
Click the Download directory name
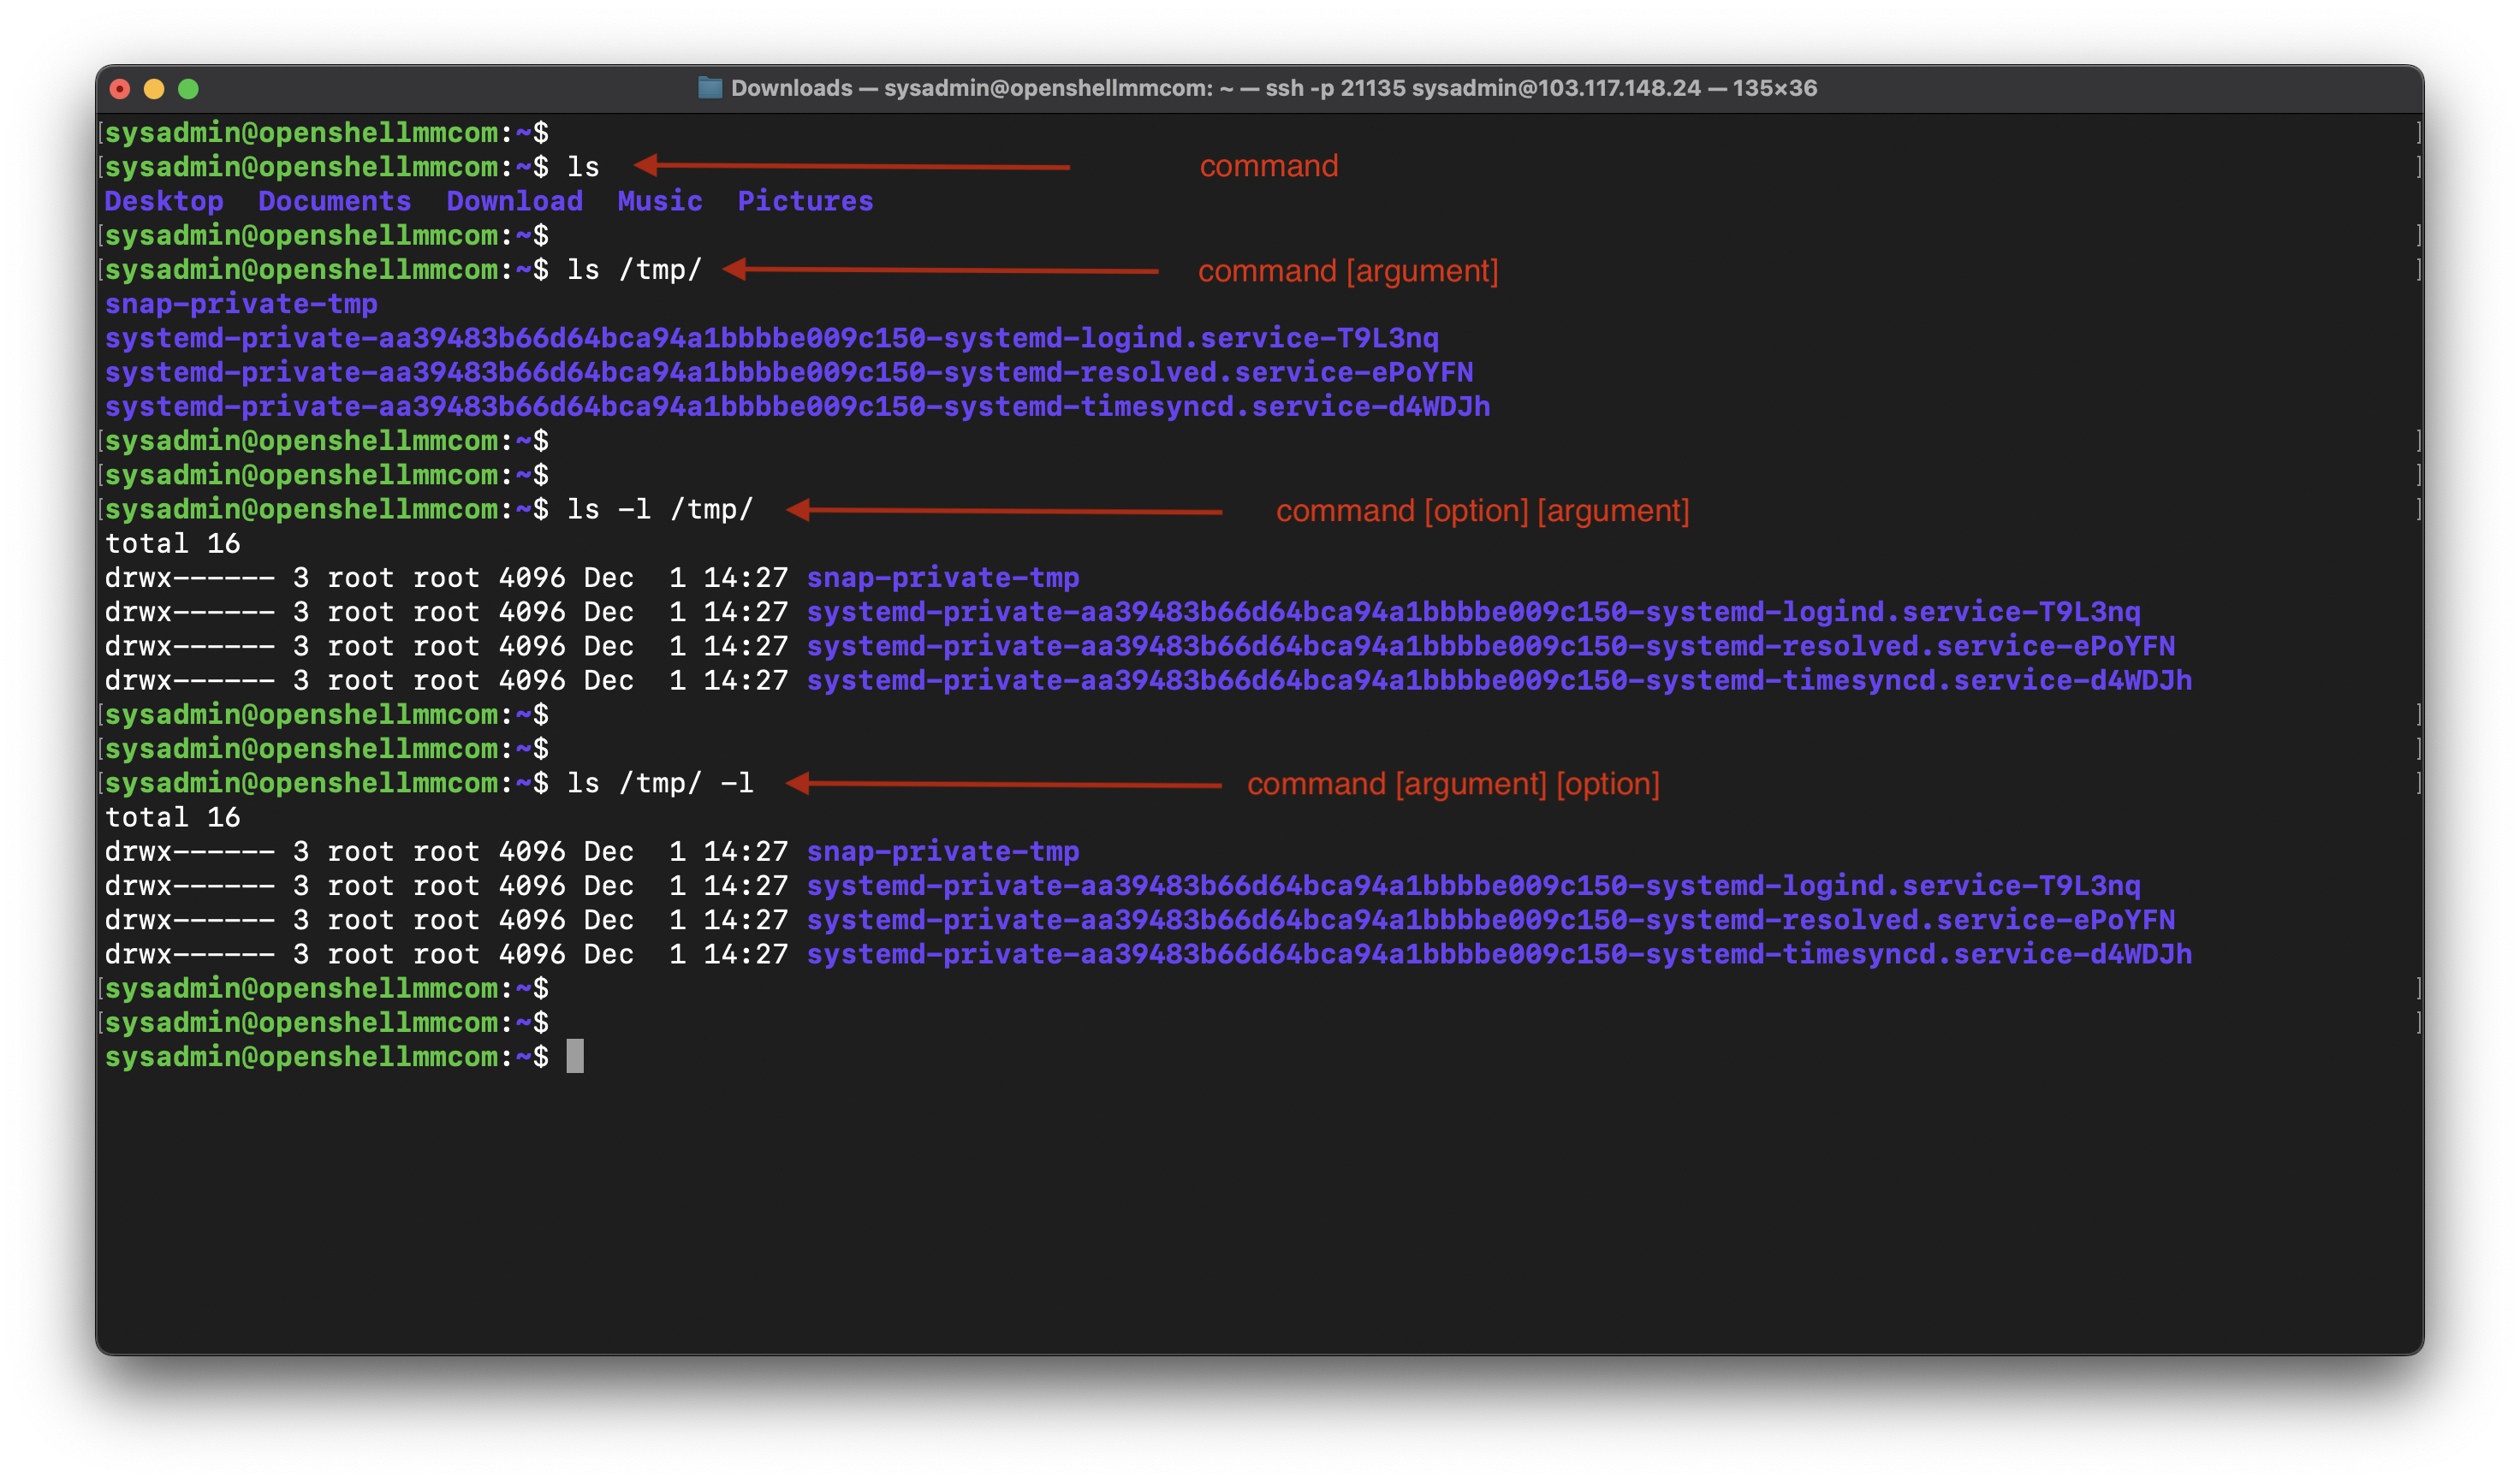tap(514, 201)
